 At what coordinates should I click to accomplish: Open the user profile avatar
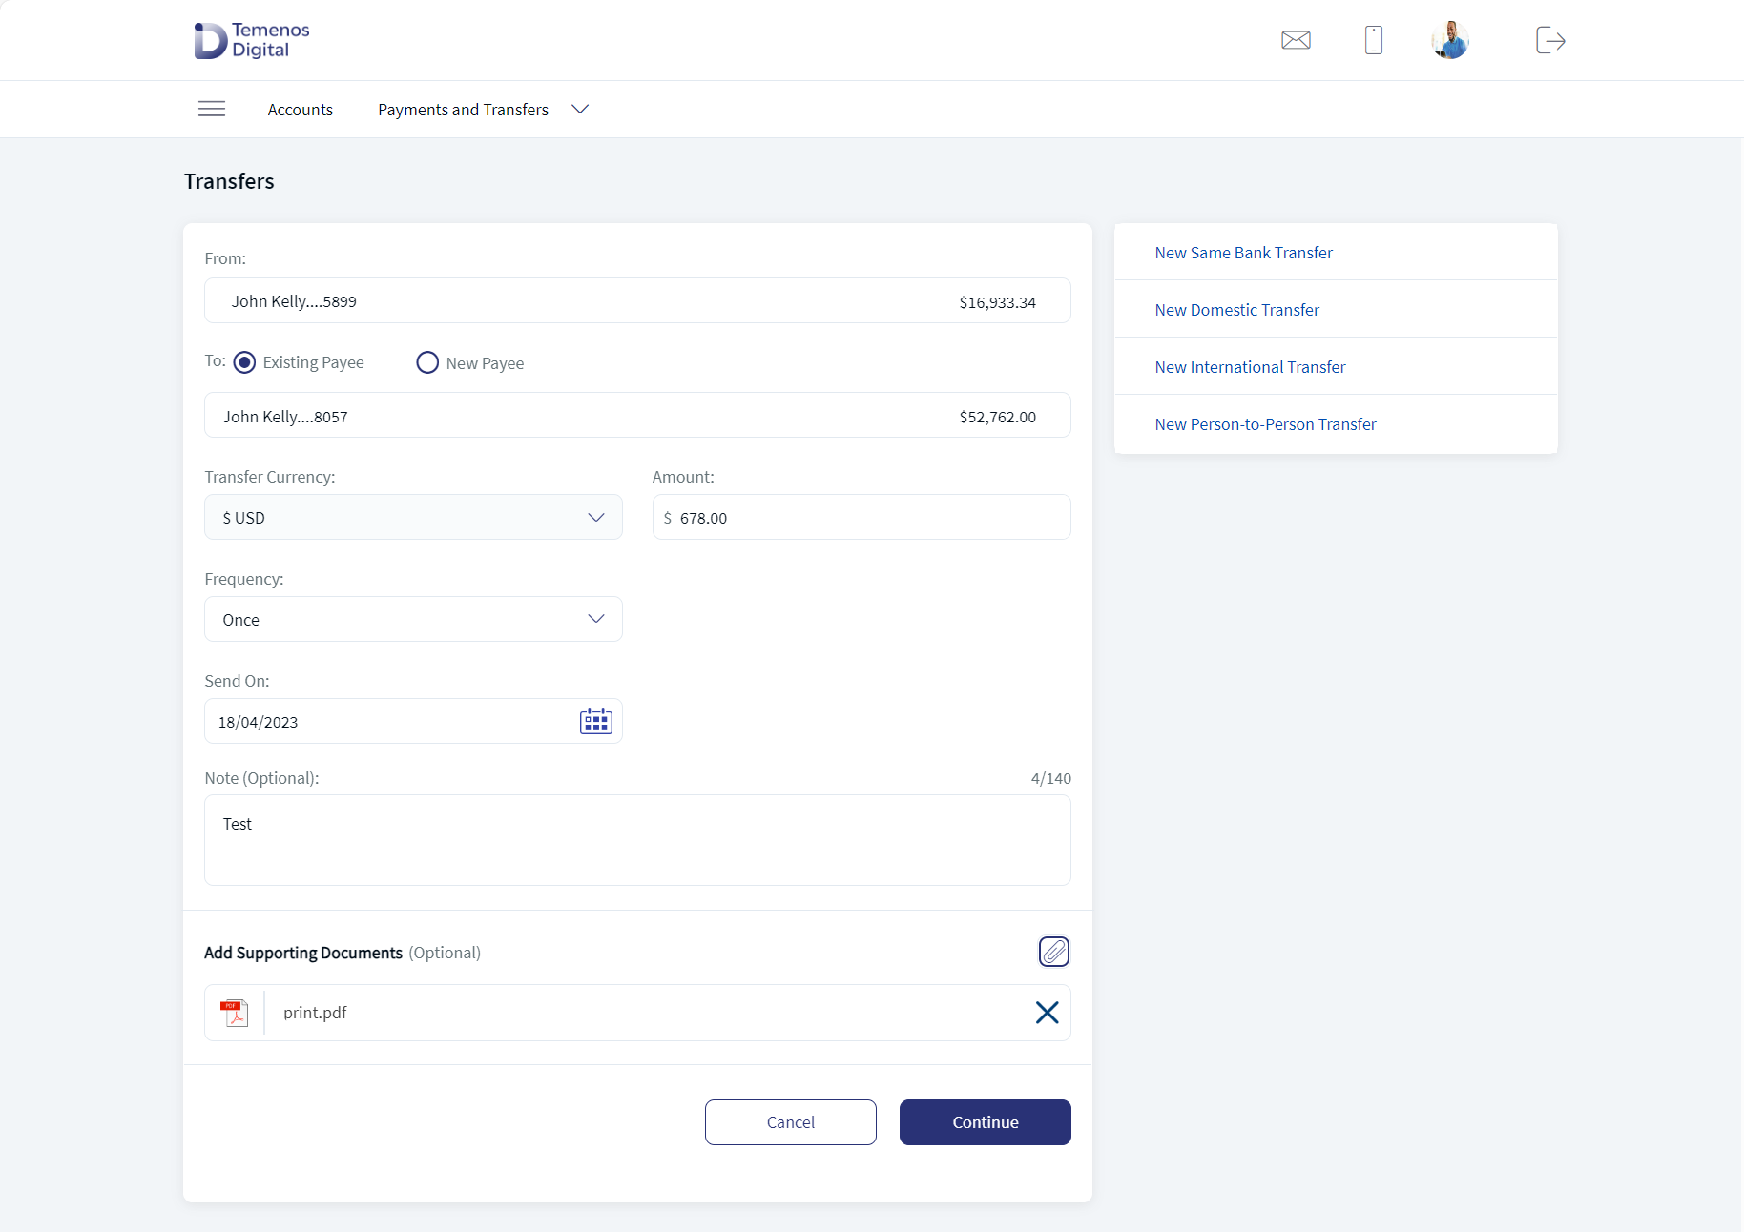click(x=1450, y=40)
